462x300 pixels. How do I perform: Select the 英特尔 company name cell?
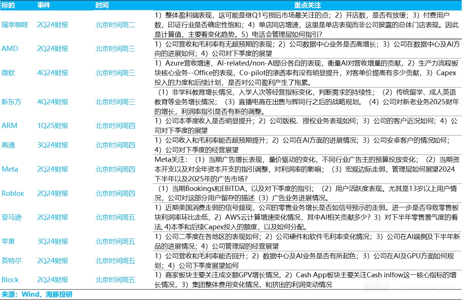[x=12, y=260]
